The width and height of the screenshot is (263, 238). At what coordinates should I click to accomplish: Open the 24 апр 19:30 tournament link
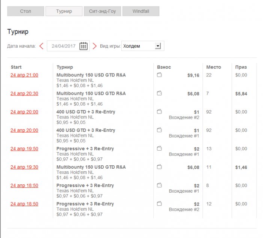pyautogui.click(x=24, y=167)
